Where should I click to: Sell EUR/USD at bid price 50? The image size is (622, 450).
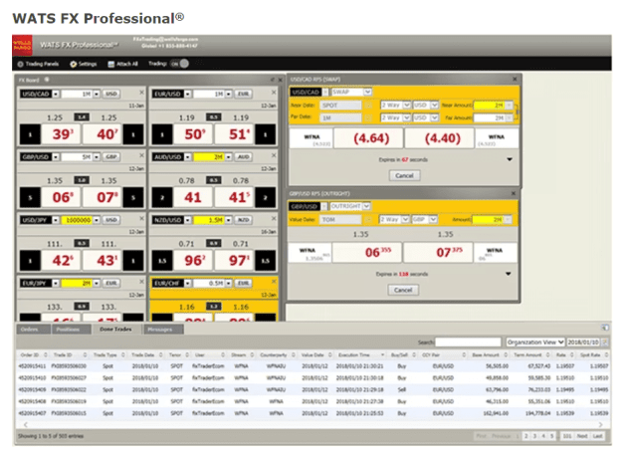[194, 134]
